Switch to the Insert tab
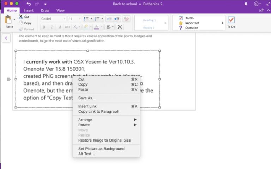This screenshot has width=271, height=169. point(29,11)
